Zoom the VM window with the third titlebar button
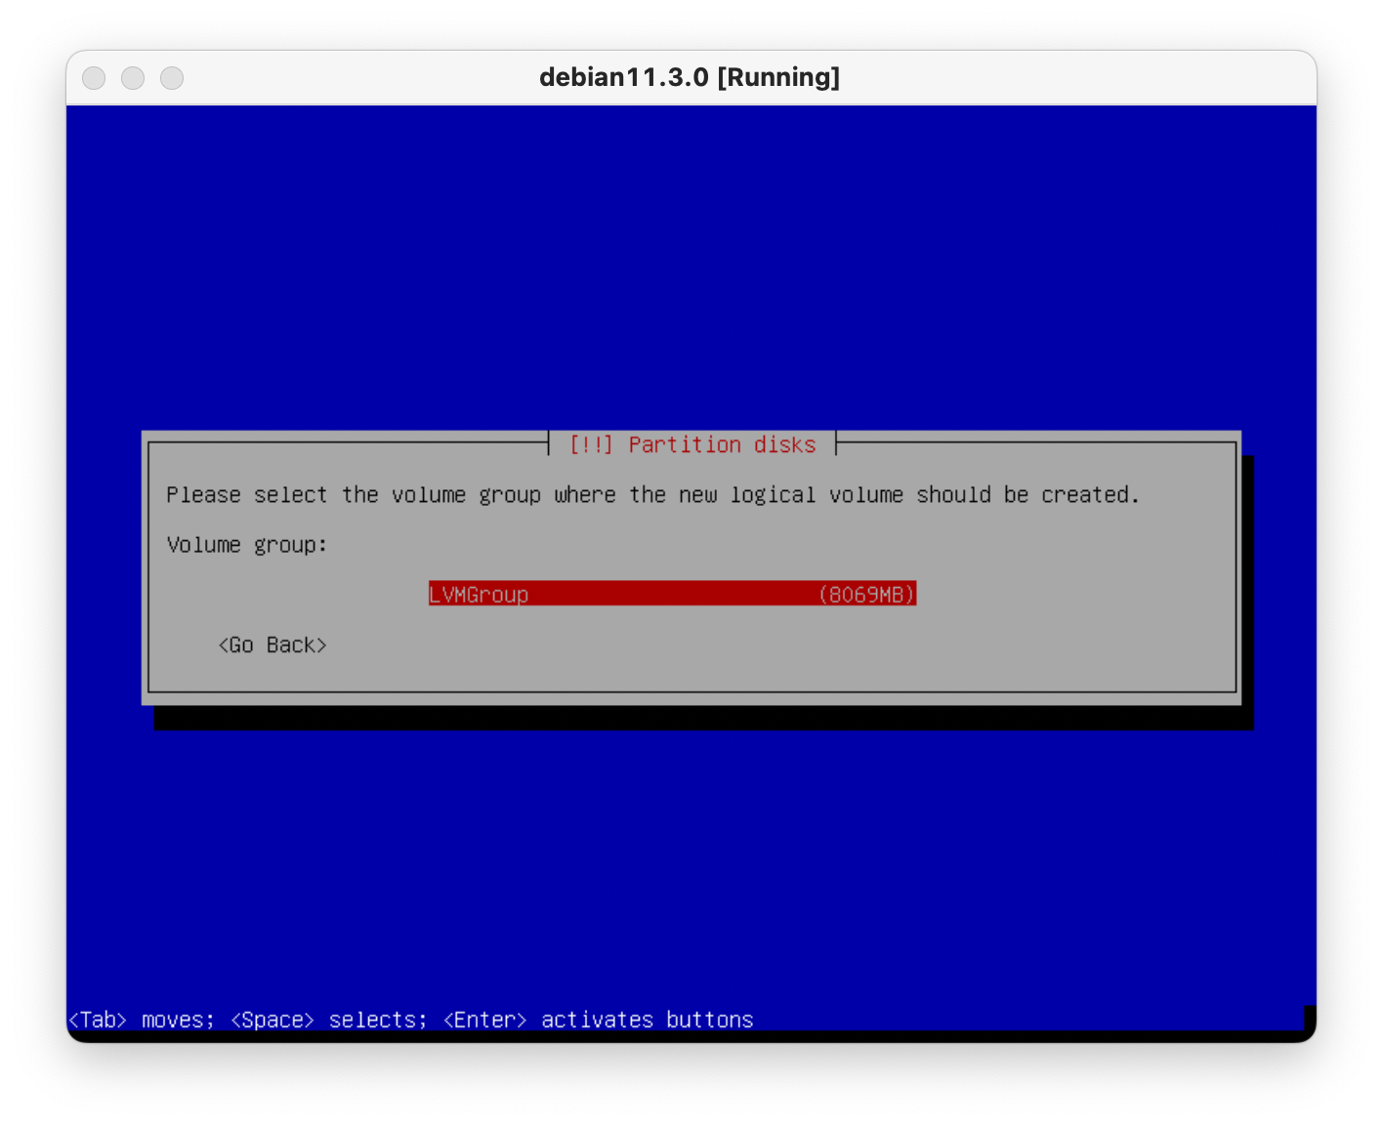This screenshot has height=1125, width=1383. point(172,78)
